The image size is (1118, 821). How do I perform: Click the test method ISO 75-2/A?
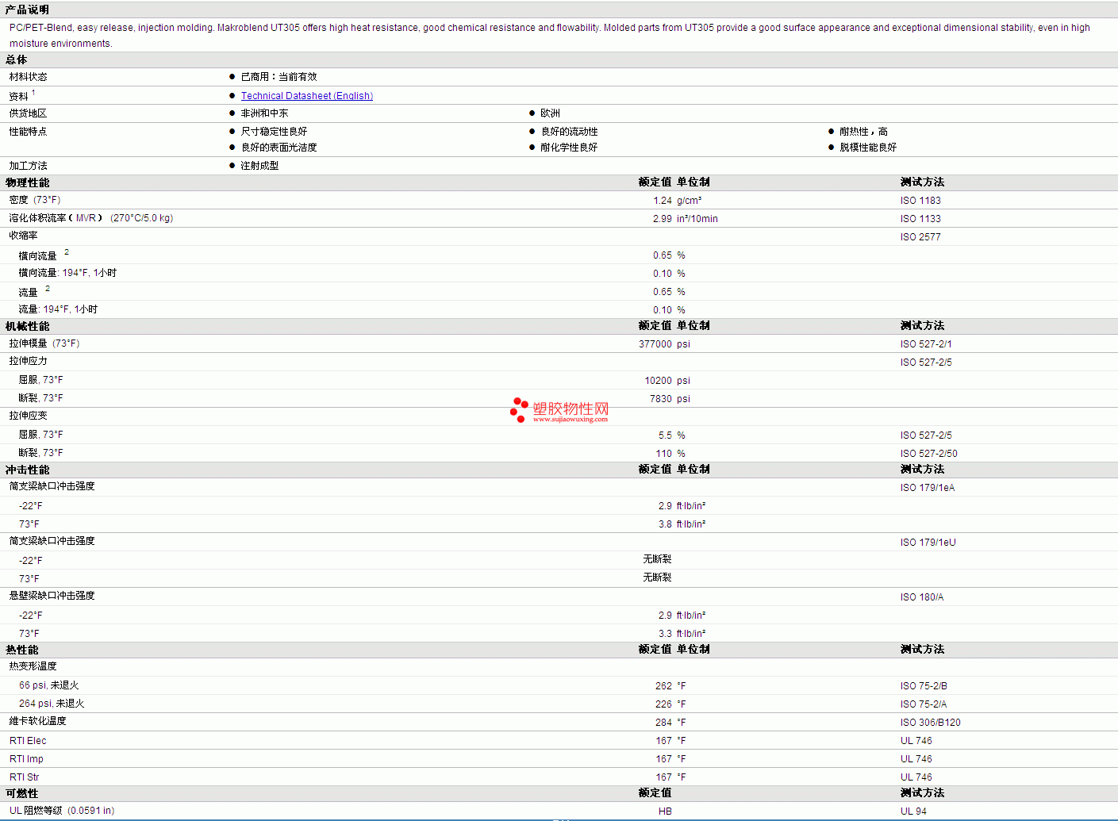point(924,704)
